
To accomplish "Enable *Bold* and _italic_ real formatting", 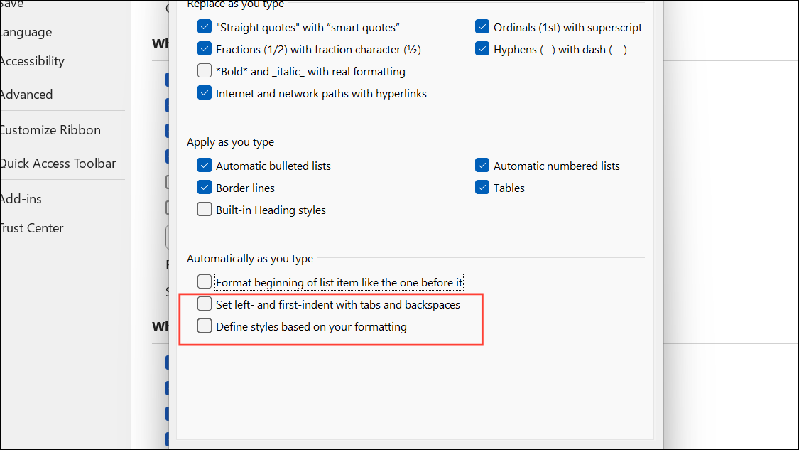I will point(205,71).
